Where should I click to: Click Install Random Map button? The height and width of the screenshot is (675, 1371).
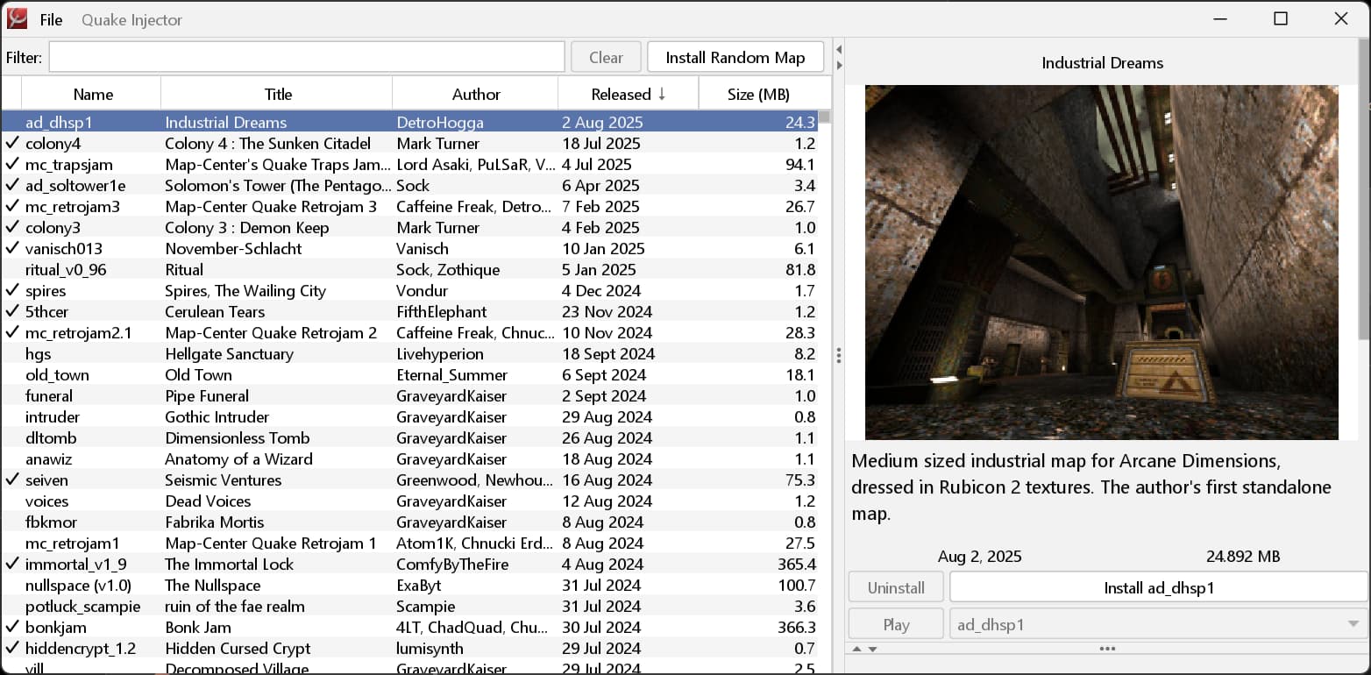coord(735,57)
